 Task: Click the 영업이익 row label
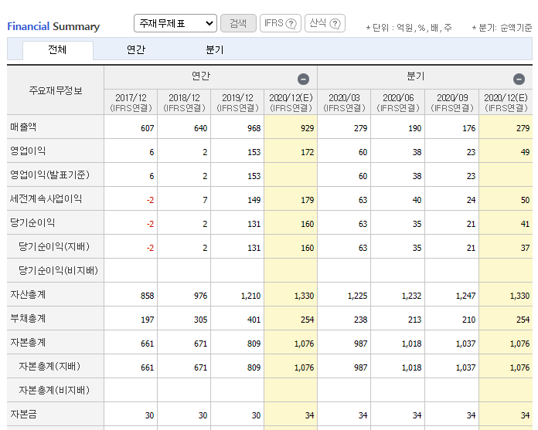28,151
